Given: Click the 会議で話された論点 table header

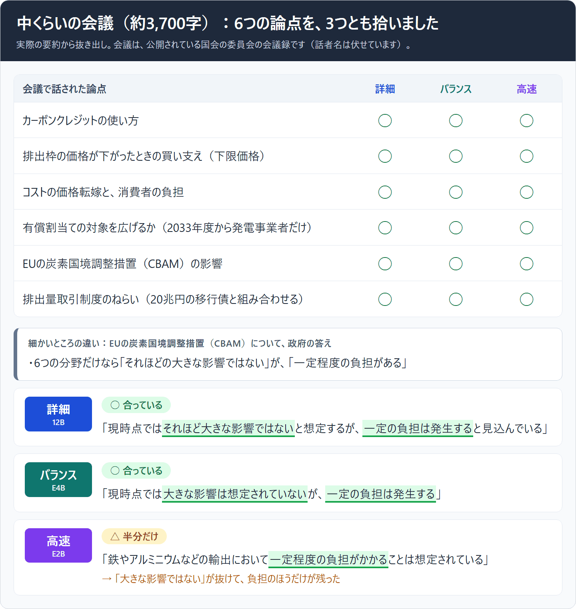Looking at the screenshot, I should coord(64,89).
